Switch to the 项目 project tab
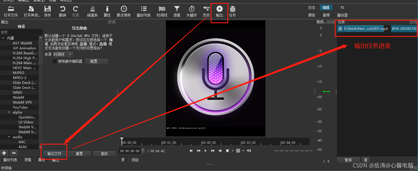Screen dimensions: 418x171 coord(135,160)
